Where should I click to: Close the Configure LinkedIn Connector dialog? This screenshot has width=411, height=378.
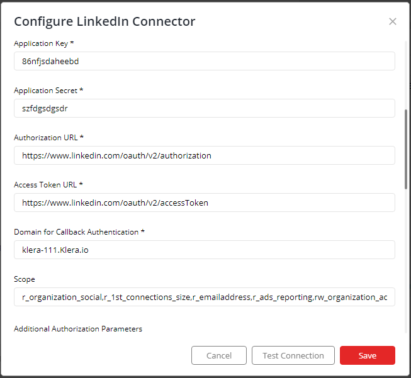pyautogui.click(x=392, y=21)
